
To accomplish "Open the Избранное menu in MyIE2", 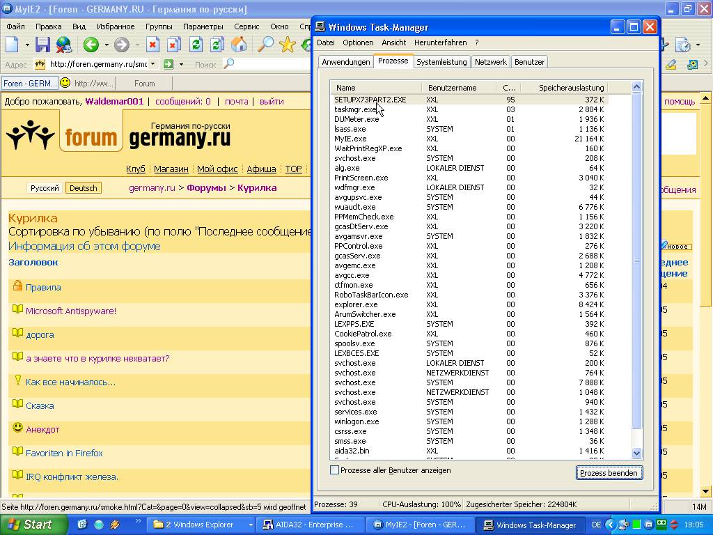I will click(116, 26).
